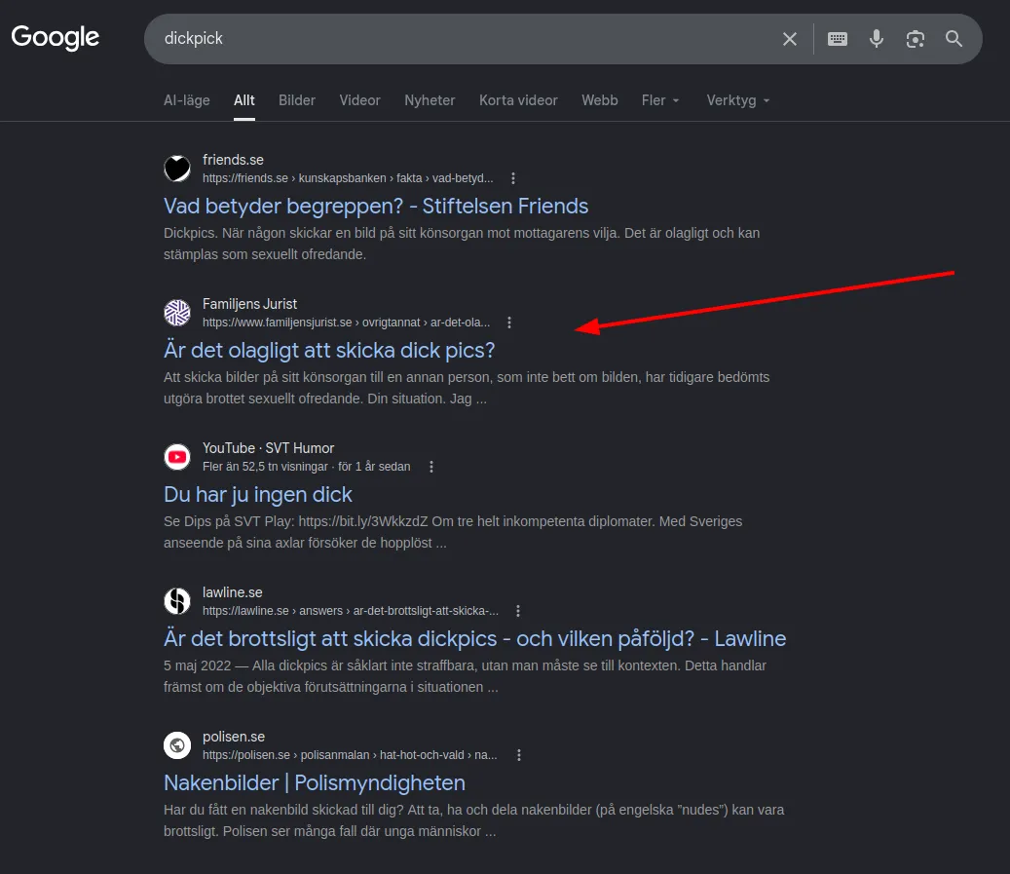Start voice search with the microphone icon
Screen dimensions: 1010x874
pos(876,39)
